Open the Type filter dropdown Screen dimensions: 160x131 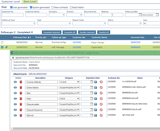pyautogui.click(x=54, y=23)
